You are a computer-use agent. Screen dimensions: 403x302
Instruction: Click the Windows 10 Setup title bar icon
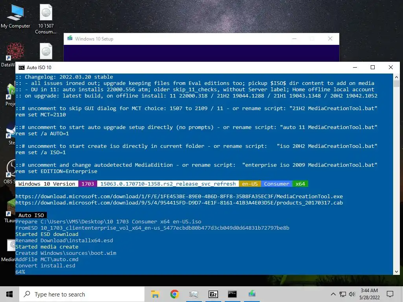click(x=70, y=39)
